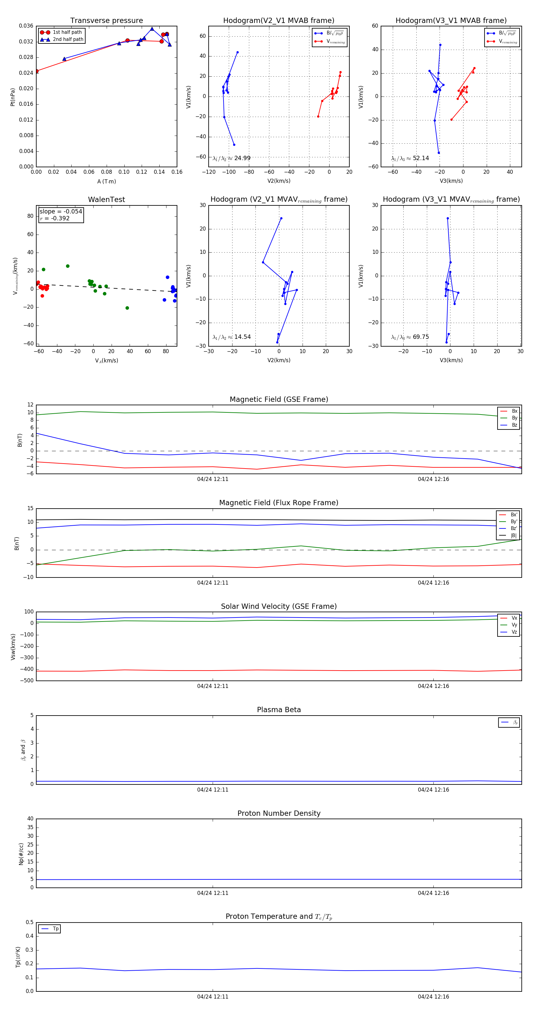The height and width of the screenshot is (1024, 558).
Task: Select the 'Bx' legend entry
Action: [509, 411]
